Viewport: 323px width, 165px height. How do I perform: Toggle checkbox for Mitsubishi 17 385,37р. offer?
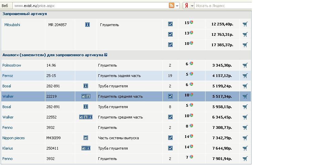(170, 45)
